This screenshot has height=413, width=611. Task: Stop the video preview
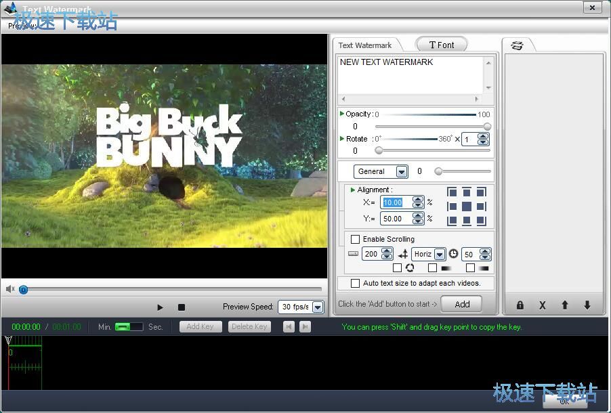(x=181, y=307)
